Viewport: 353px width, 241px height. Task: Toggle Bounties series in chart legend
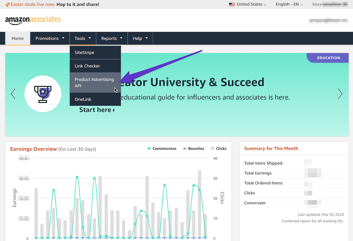193,149
